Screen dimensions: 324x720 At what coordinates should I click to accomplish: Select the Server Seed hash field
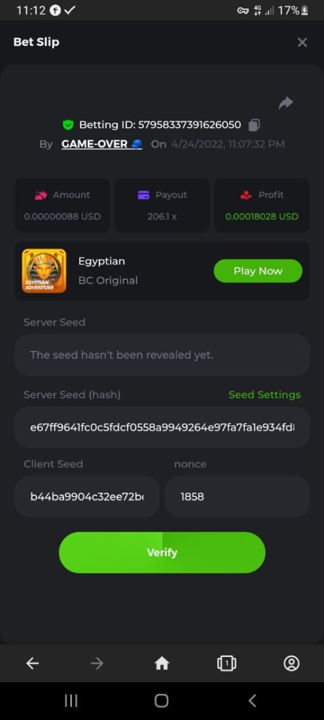pos(162,427)
